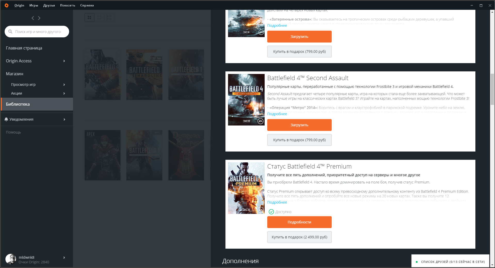This screenshot has height=268, width=495.
Task: Select the small grid view icon
Action: [109, 18]
